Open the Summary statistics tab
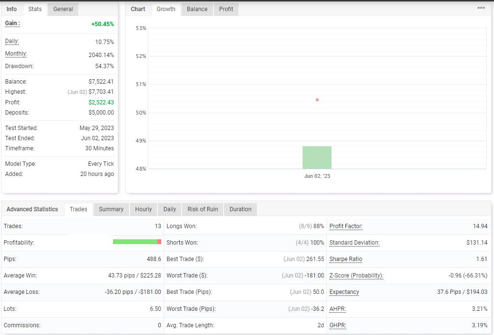Screen dimensions: 494x335 [111, 209]
